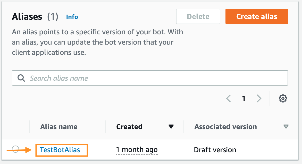Go to previous page chevron

[x=229, y=98]
